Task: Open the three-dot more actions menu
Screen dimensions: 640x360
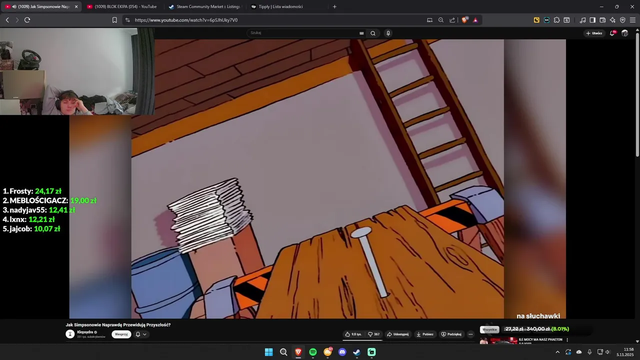Action: 470,334
